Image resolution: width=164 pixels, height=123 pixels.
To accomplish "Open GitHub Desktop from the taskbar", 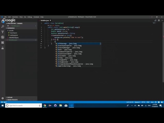I will pos(55,106).
